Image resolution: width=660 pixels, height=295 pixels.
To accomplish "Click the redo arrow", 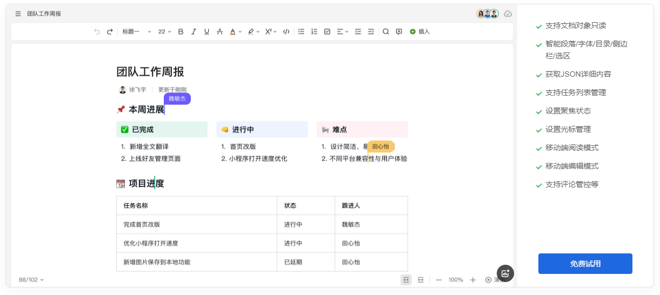I will pos(110,32).
